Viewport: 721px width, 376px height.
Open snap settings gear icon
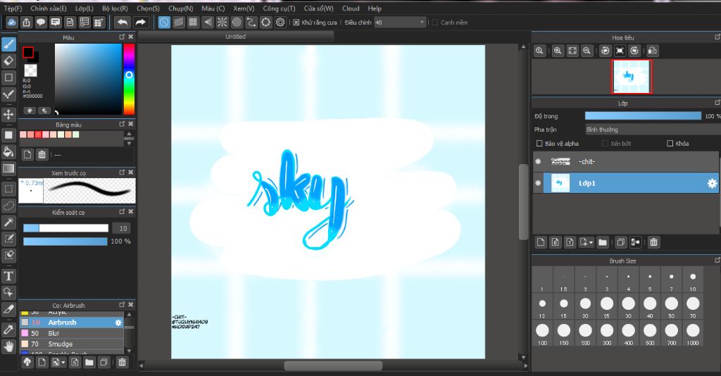point(280,22)
